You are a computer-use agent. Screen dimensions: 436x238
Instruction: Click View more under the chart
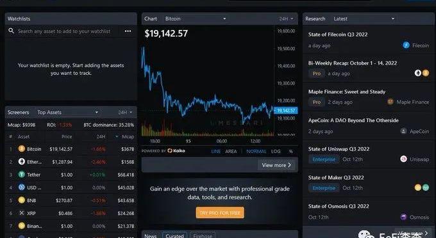coord(276,165)
